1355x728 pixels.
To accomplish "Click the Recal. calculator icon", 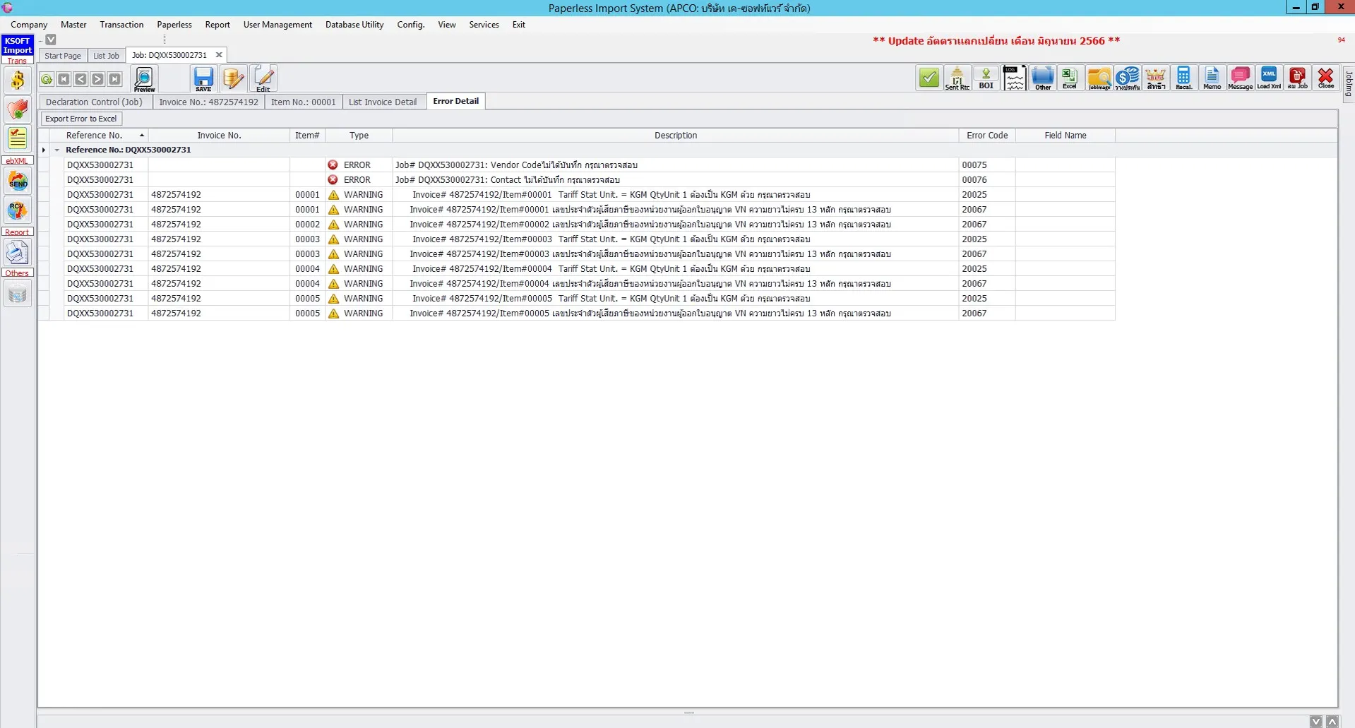I will point(1183,78).
